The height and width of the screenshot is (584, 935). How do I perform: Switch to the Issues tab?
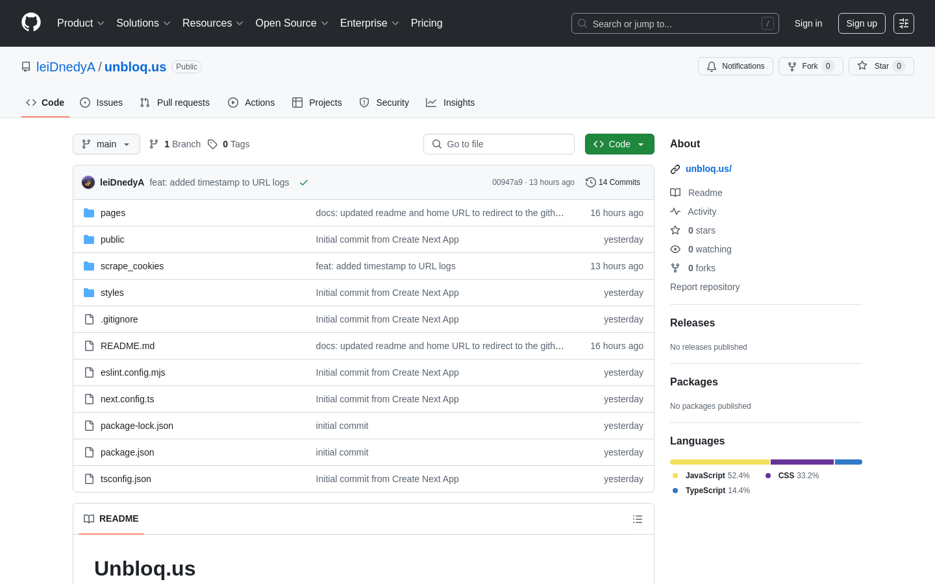(x=101, y=103)
